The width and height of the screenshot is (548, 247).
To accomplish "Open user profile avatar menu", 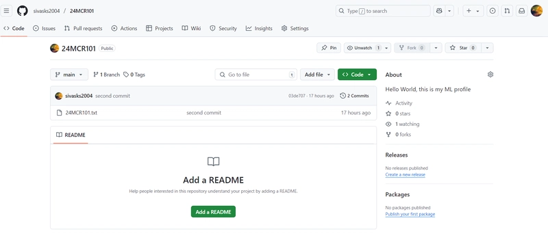I will point(536,11).
